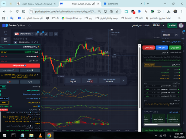This screenshot has width=186, height=139.
Task: Click the PocketOption logo
Action: 13,26
